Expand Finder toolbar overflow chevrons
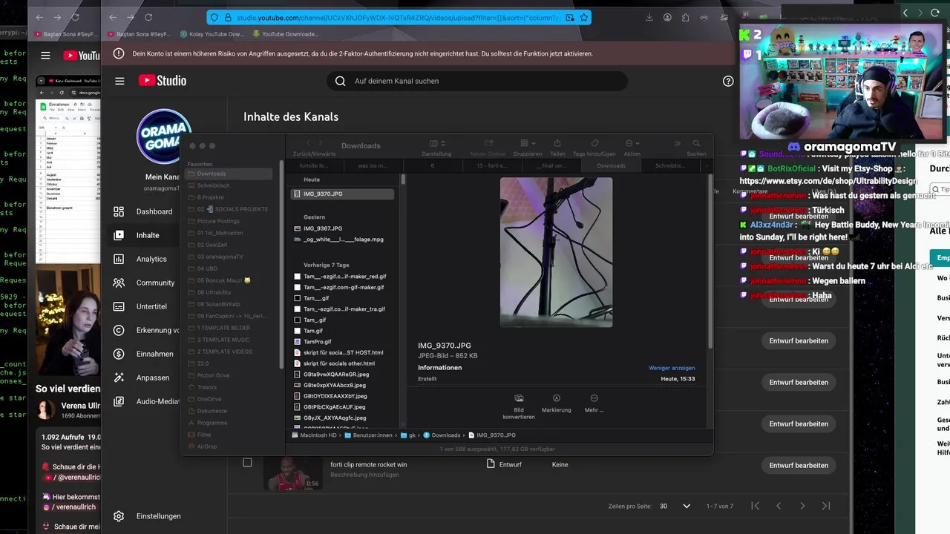The image size is (950, 534). point(677,143)
